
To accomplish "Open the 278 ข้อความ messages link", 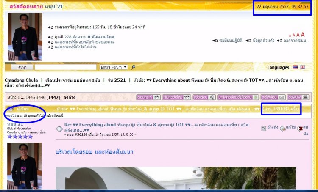I will click(75, 37).
